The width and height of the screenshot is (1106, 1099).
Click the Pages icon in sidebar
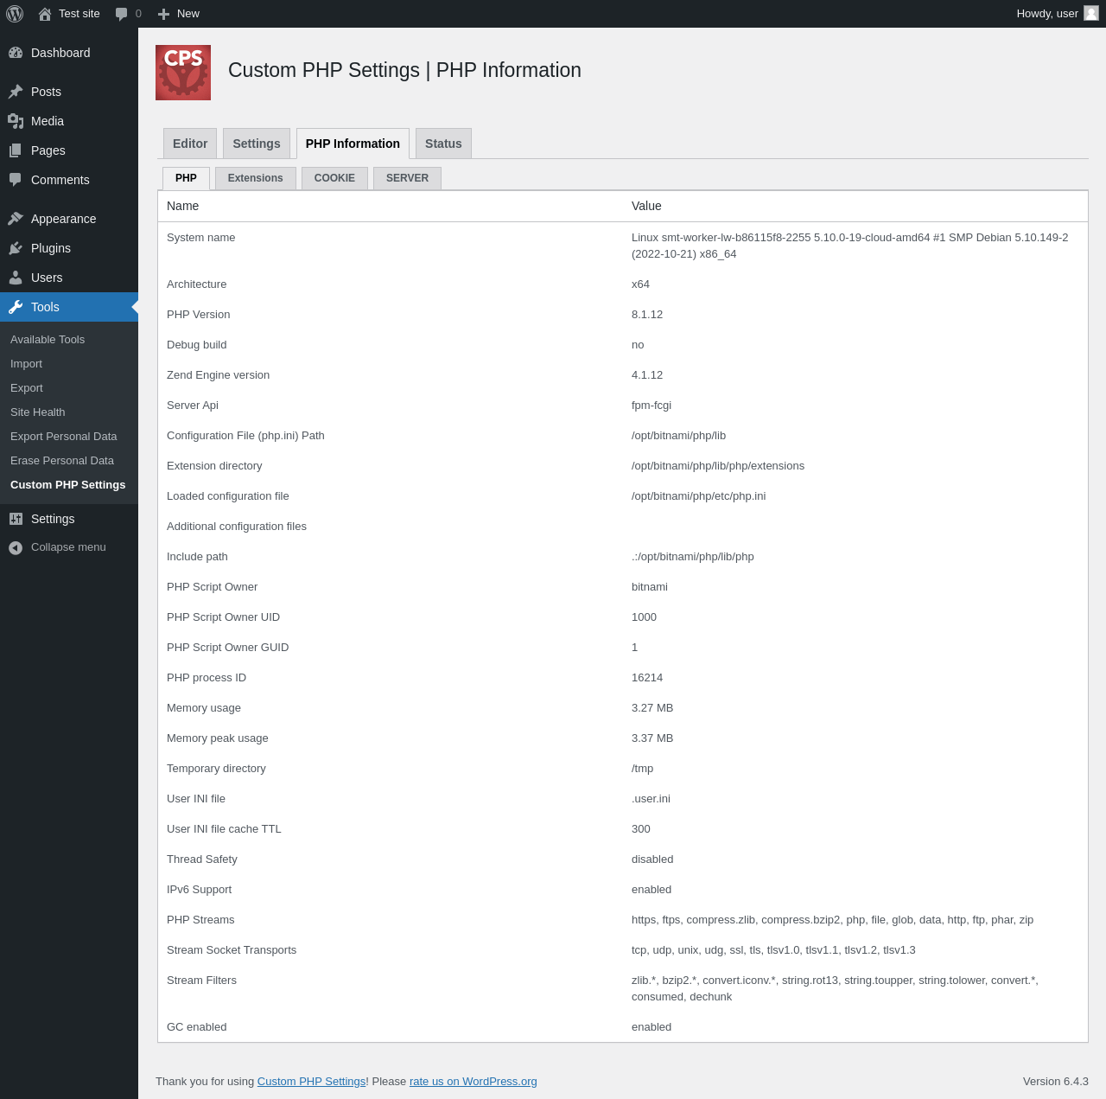(16, 150)
